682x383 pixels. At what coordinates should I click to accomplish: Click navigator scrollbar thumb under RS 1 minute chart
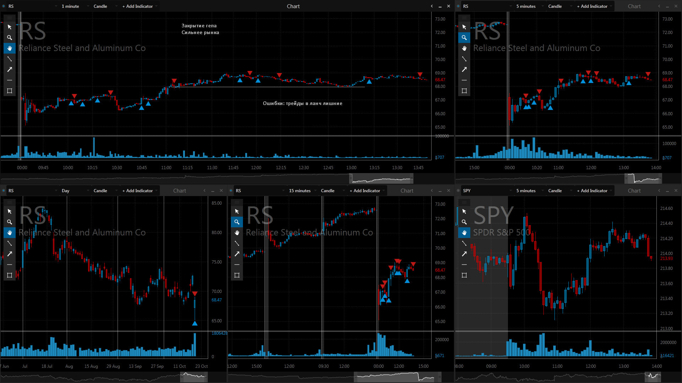click(381, 178)
